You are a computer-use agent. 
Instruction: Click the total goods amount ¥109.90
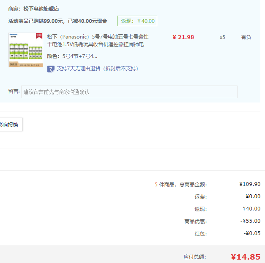(x=250, y=184)
